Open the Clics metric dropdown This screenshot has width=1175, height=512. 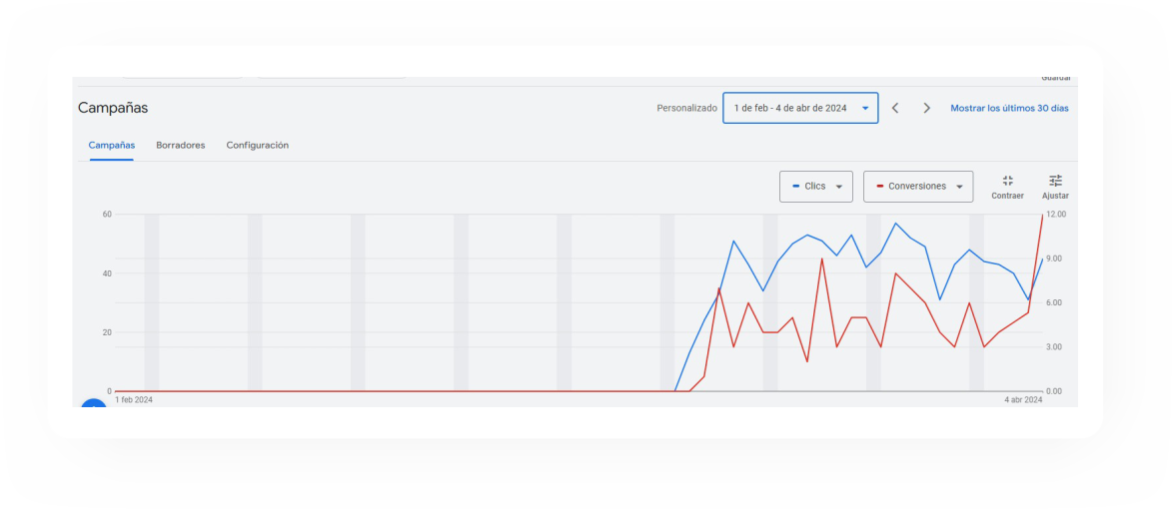click(816, 187)
